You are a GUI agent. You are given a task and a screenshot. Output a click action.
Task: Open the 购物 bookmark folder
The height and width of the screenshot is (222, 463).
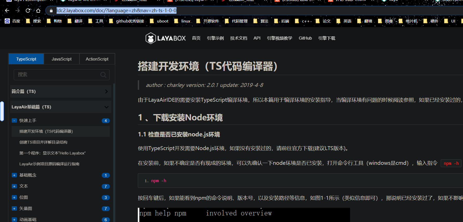click(x=54, y=21)
